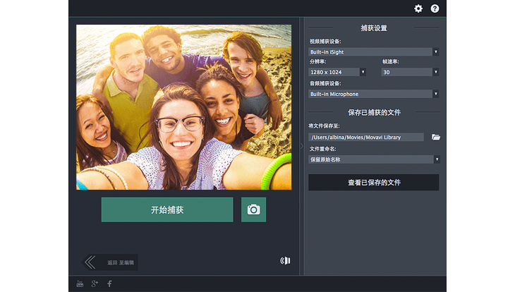Click the webcam preview image
The image size is (515, 292).
tap(183, 107)
